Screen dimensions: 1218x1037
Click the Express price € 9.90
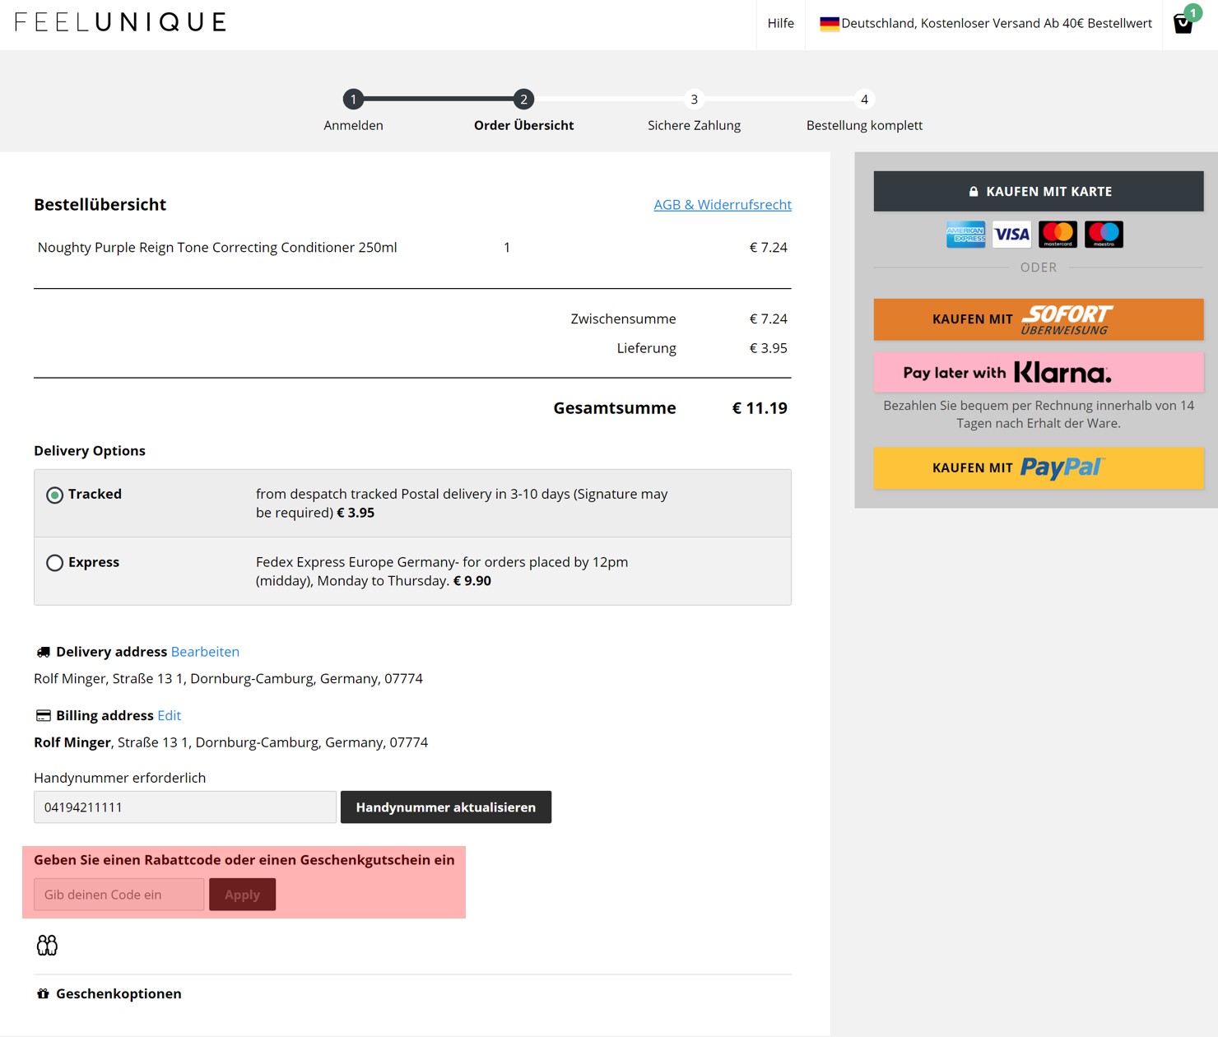click(x=472, y=581)
